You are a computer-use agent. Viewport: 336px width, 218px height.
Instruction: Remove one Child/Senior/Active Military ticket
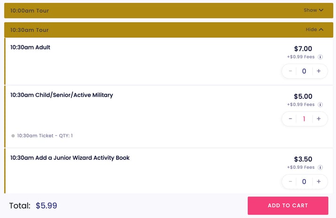pos(290,119)
